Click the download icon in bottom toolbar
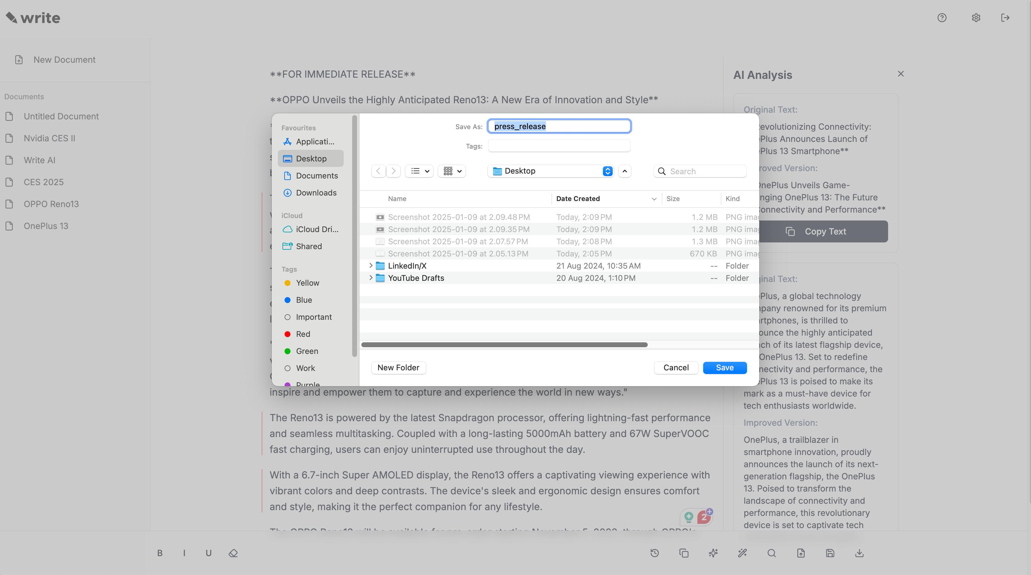Viewport: 1031px width, 575px height. (x=859, y=553)
